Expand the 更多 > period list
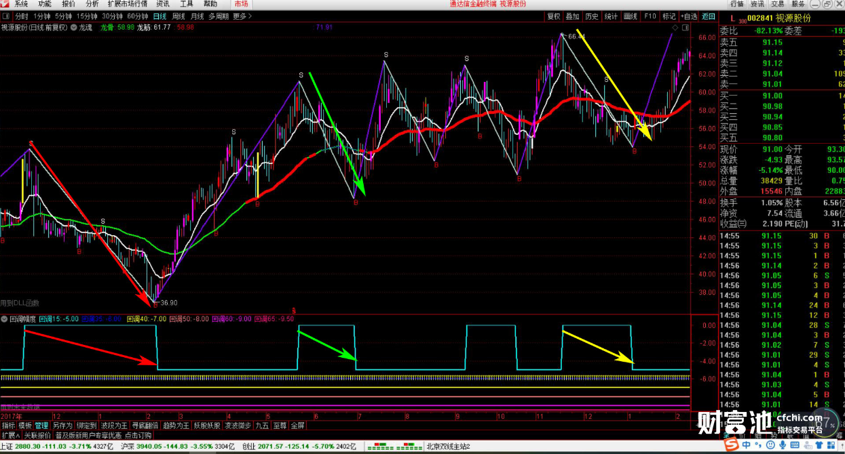The width and height of the screenshot is (845, 454). pyautogui.click(x=242, y=16)
